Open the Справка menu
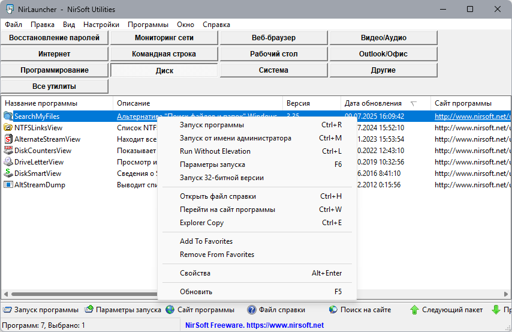 (216, 25)
